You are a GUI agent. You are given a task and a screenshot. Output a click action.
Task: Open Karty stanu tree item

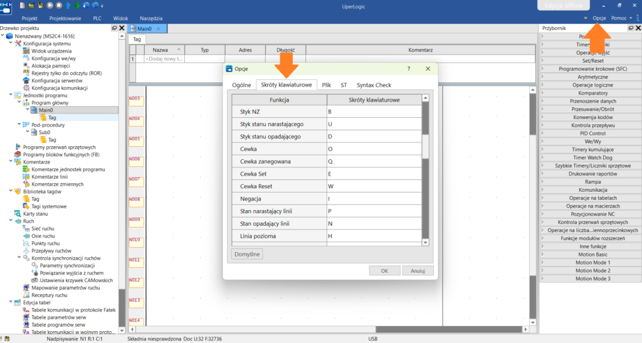click(x=35, y=214)
